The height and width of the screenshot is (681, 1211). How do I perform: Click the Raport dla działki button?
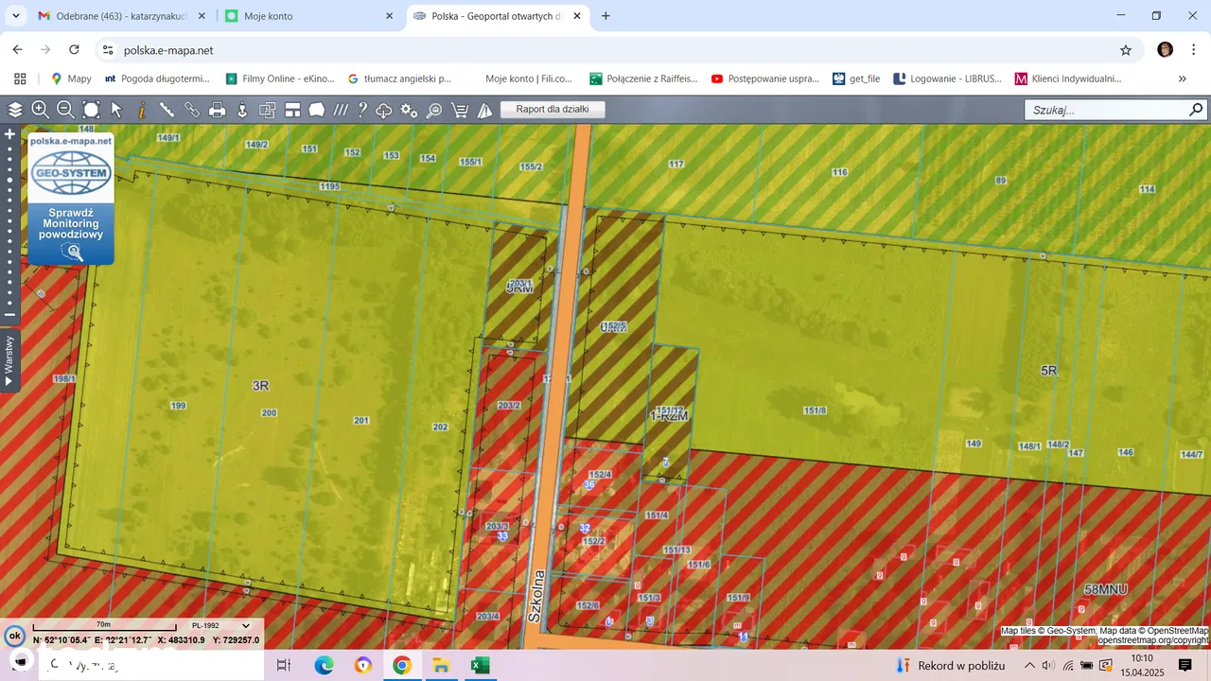point(553,110)
